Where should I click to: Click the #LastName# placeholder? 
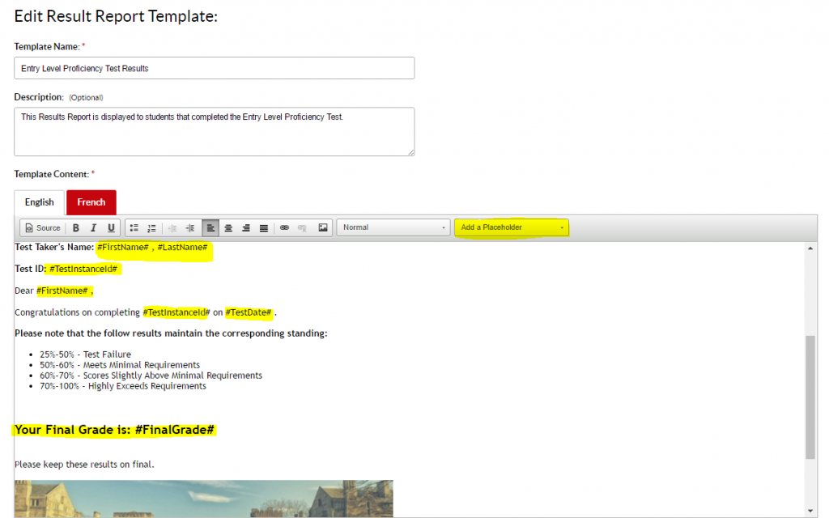pos(182,248)
